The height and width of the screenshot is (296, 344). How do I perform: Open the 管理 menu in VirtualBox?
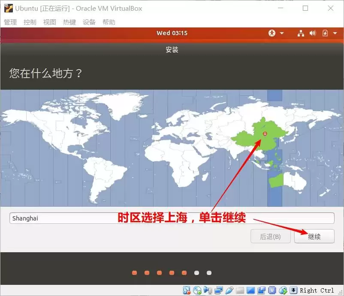[10, 22]
